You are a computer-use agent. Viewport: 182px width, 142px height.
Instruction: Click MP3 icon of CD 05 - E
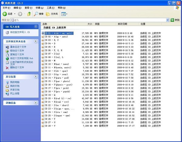43,47
